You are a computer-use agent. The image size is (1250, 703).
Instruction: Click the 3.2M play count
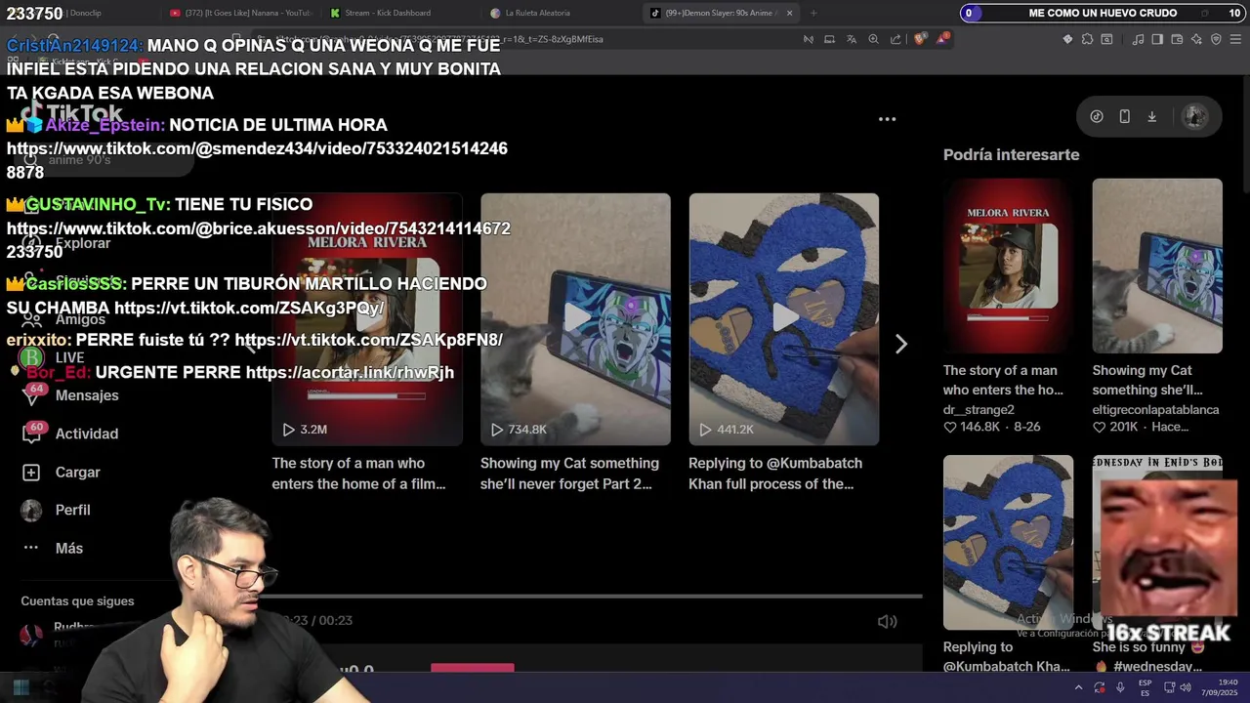coord(305,430)
